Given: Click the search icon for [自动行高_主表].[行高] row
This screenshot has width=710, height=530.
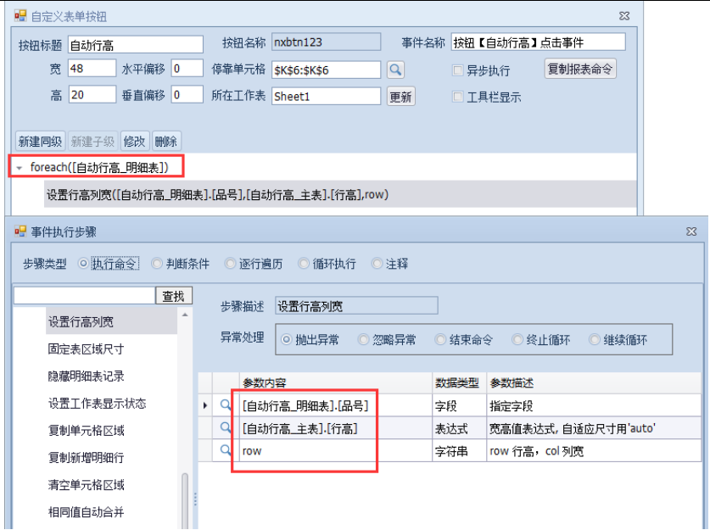Looking at the screenshot, I should (226, 428).
